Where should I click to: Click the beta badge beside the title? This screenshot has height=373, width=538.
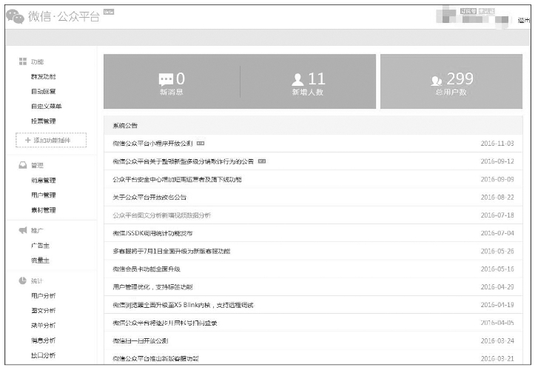click(x=109, y=12)
